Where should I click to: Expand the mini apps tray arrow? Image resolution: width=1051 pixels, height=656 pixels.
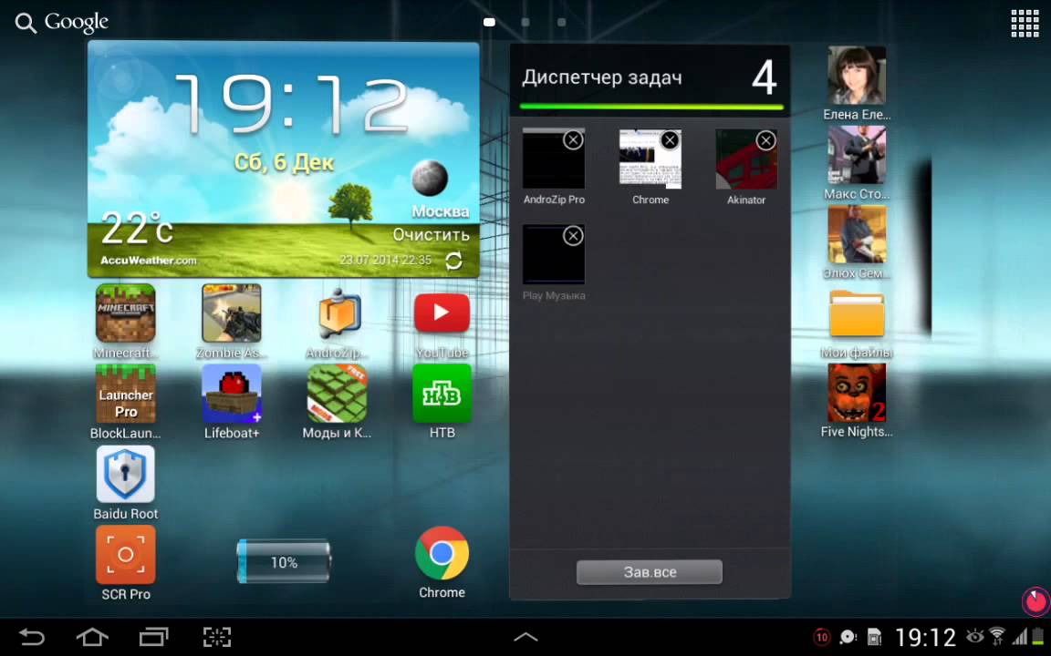pyautogui.click(x=525, y=637)
